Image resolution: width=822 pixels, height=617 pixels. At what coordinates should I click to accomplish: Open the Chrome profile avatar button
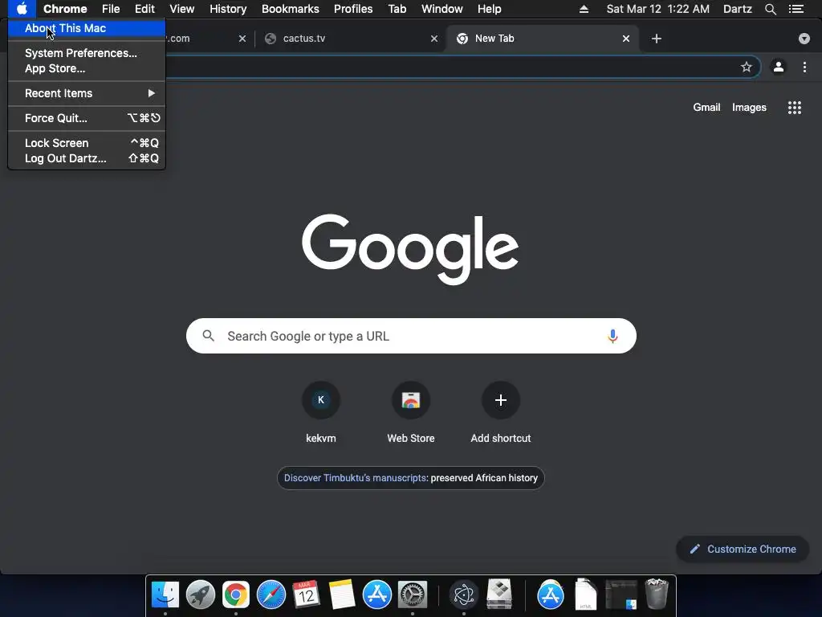tap(779, 67)
